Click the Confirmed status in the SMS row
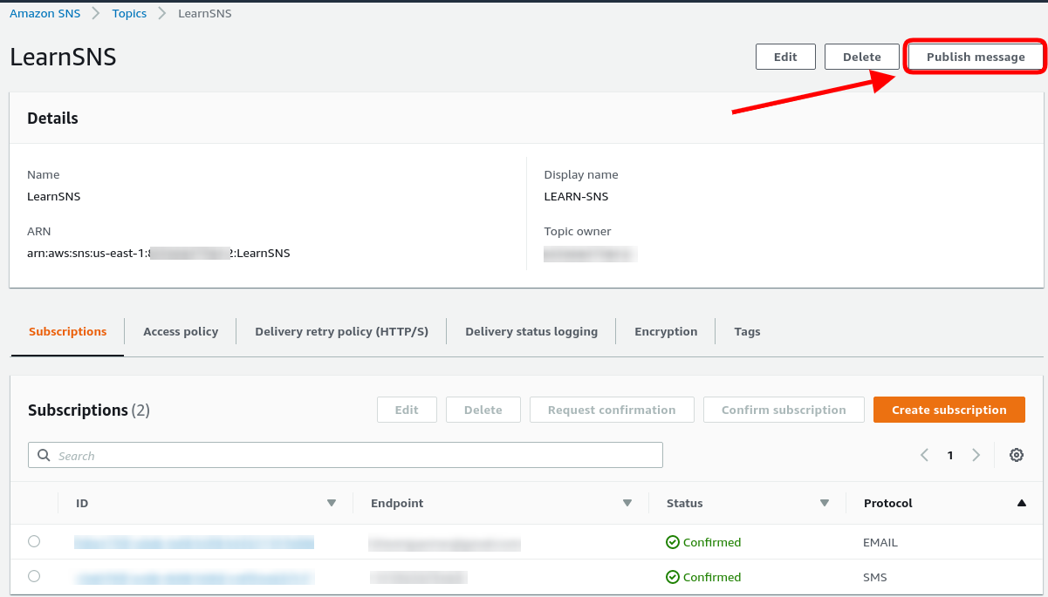Viewport: 1048px width, 597px height. [712, 577]
